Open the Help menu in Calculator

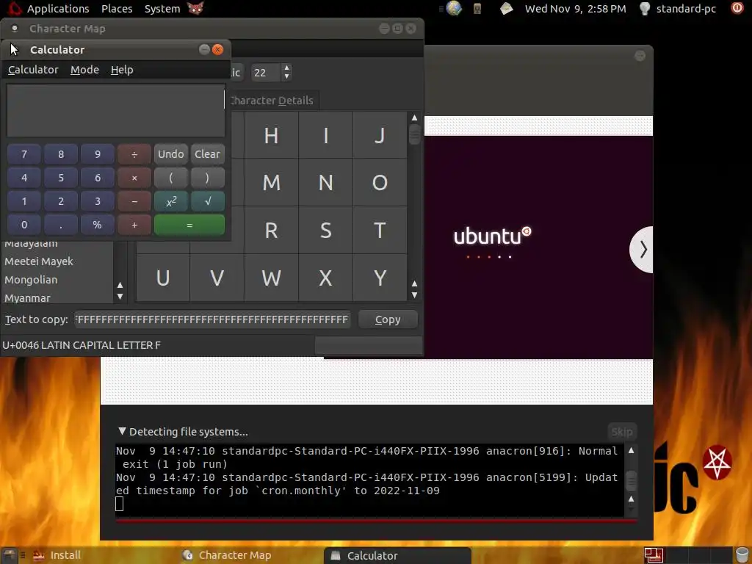122,70
